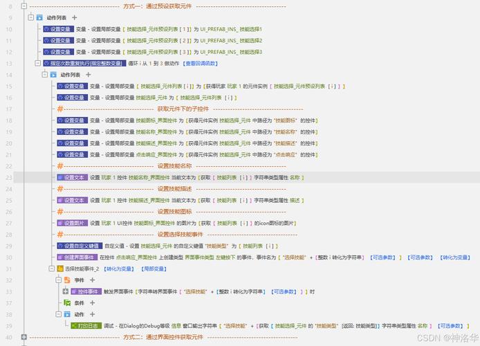Image resolution: width=480 pixels, height=346 pixels.
Task: Select UI_PREFAB_INS_技能选择1 value on line 10
Action: 231,29
